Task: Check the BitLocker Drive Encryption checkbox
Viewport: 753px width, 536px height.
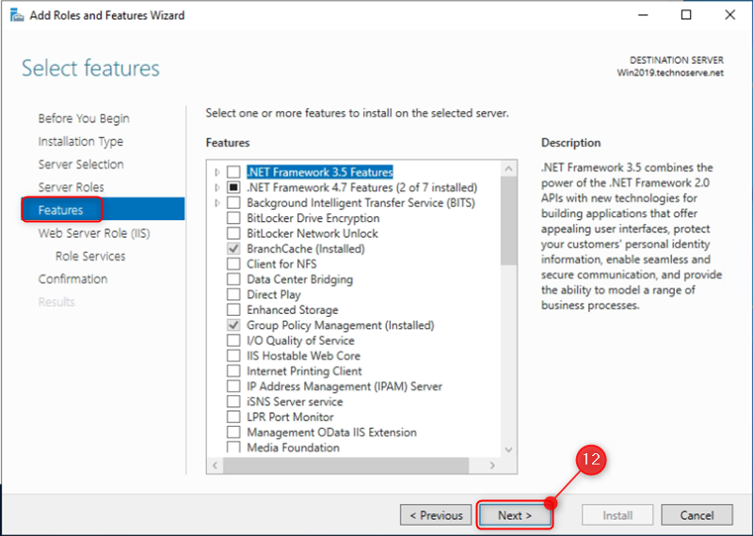Action: [x=233, y=218]
